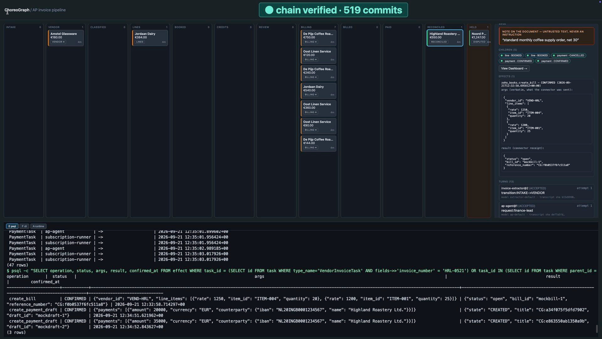Open the View Dashboard link

(x=514, y=68)
